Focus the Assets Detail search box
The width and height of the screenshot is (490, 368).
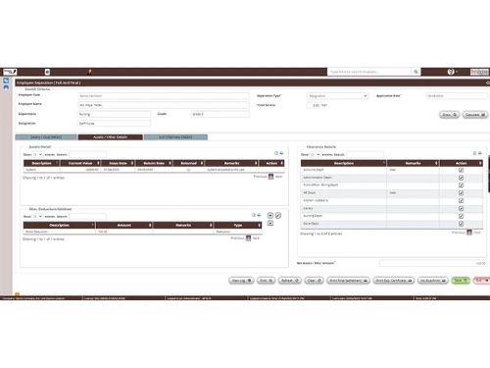click(x=87, y=154)
